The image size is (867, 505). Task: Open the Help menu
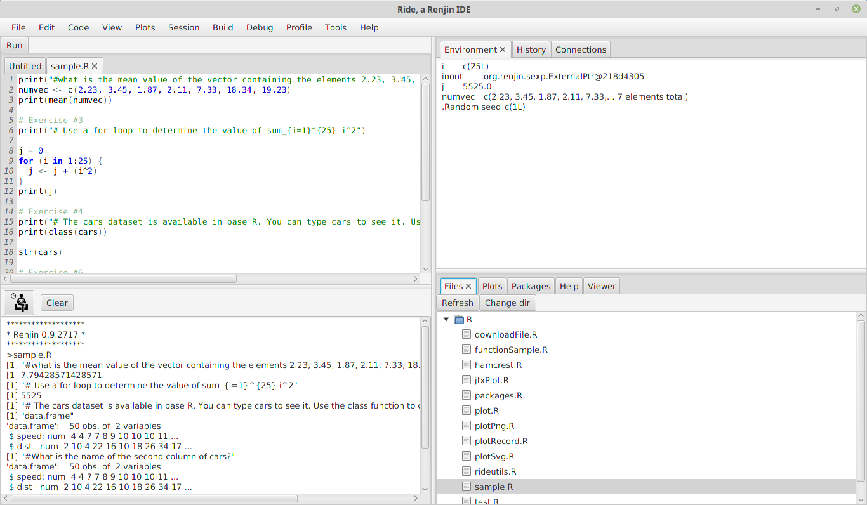coord(369,27)
